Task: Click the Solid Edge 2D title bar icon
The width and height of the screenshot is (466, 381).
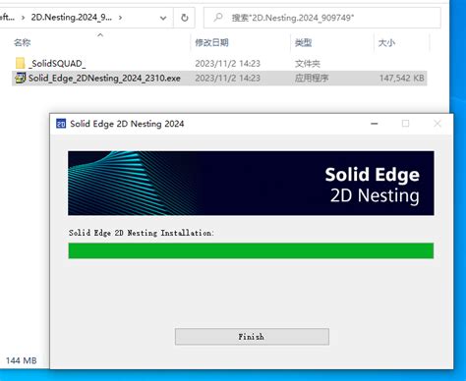Action: (x=61, y=124)
